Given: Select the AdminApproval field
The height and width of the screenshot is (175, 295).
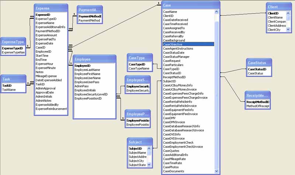Looking at the screenshot, I should (45, 88).
